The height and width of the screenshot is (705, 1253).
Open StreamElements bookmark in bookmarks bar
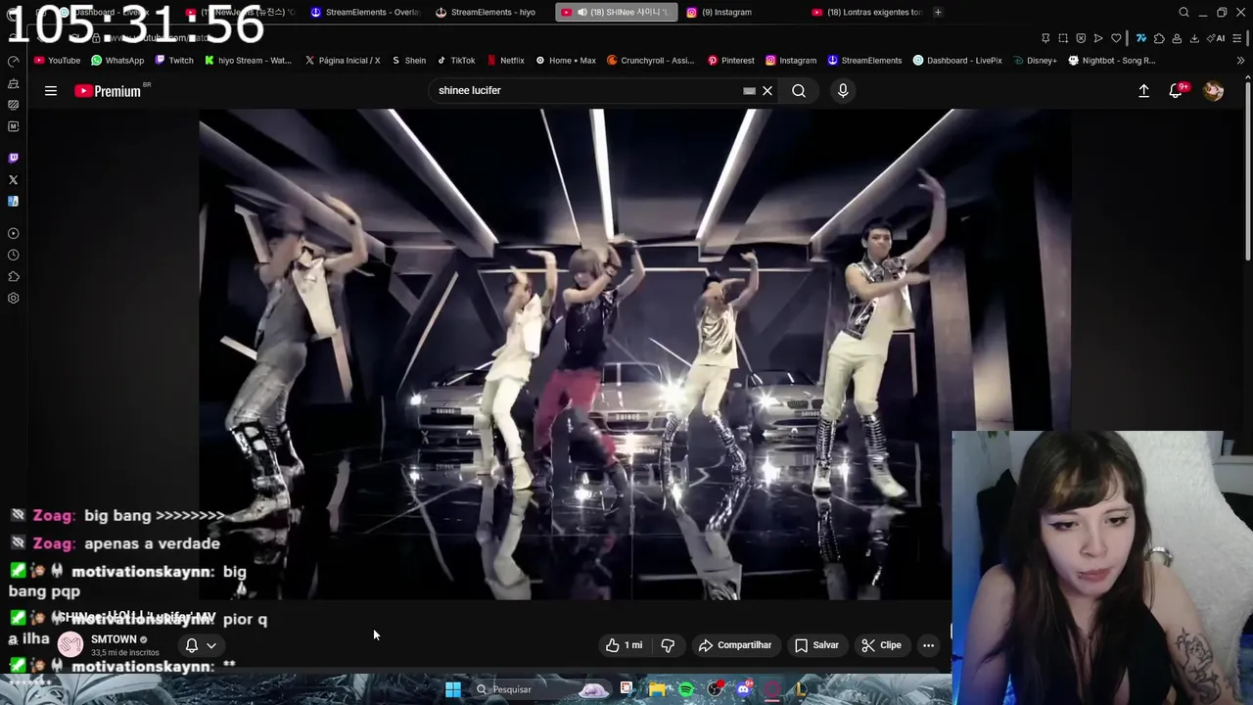(864, 60)
